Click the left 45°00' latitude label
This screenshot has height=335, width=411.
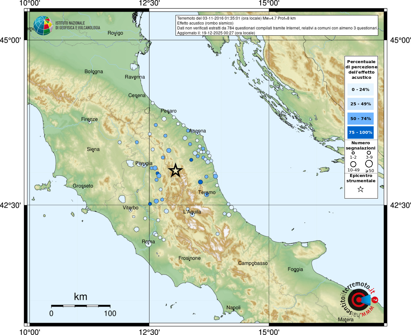[10, 40]
